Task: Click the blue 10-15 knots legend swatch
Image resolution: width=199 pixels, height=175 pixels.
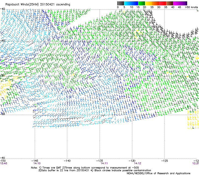Action: tap(134, 3)
